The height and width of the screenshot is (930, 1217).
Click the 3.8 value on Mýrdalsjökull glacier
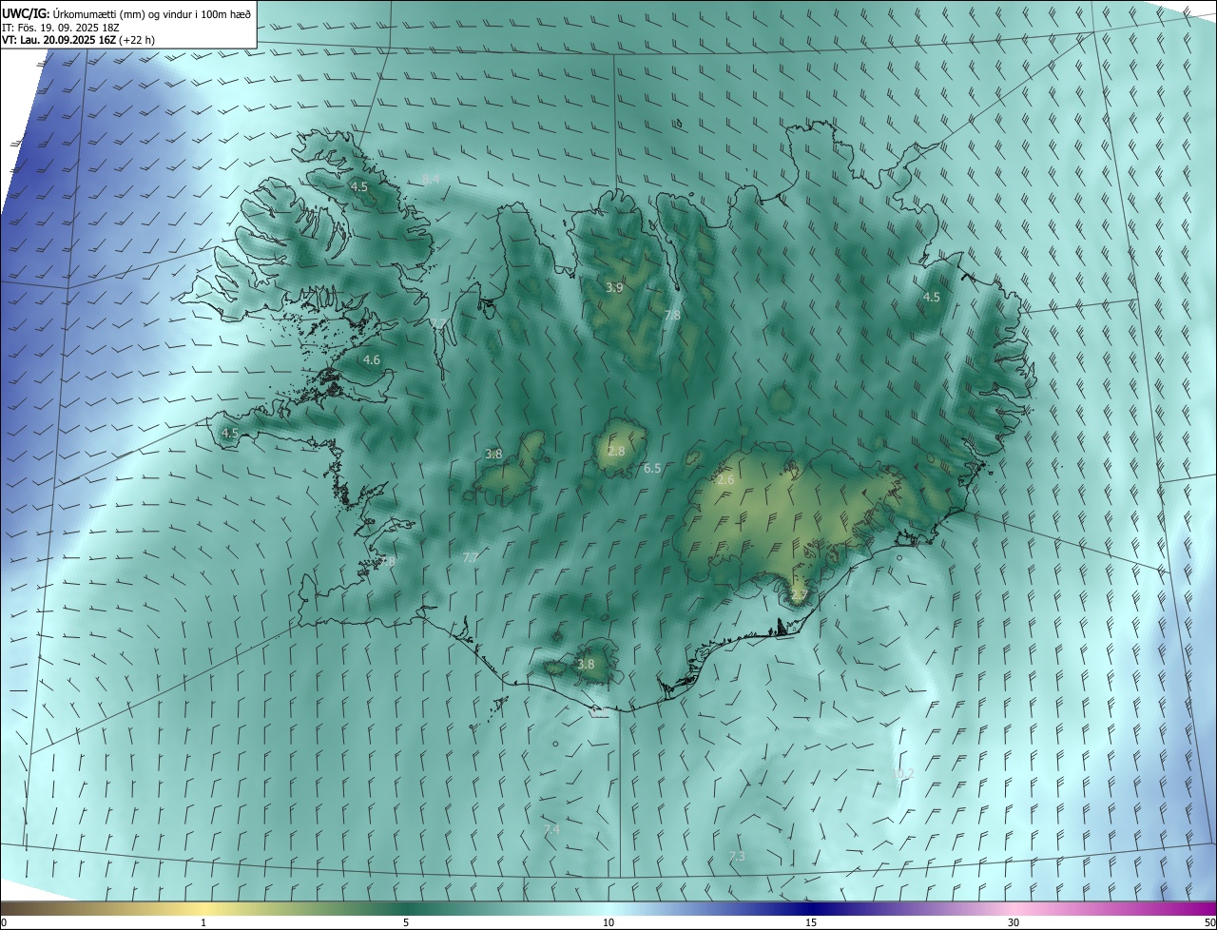(x=586, y=664)
